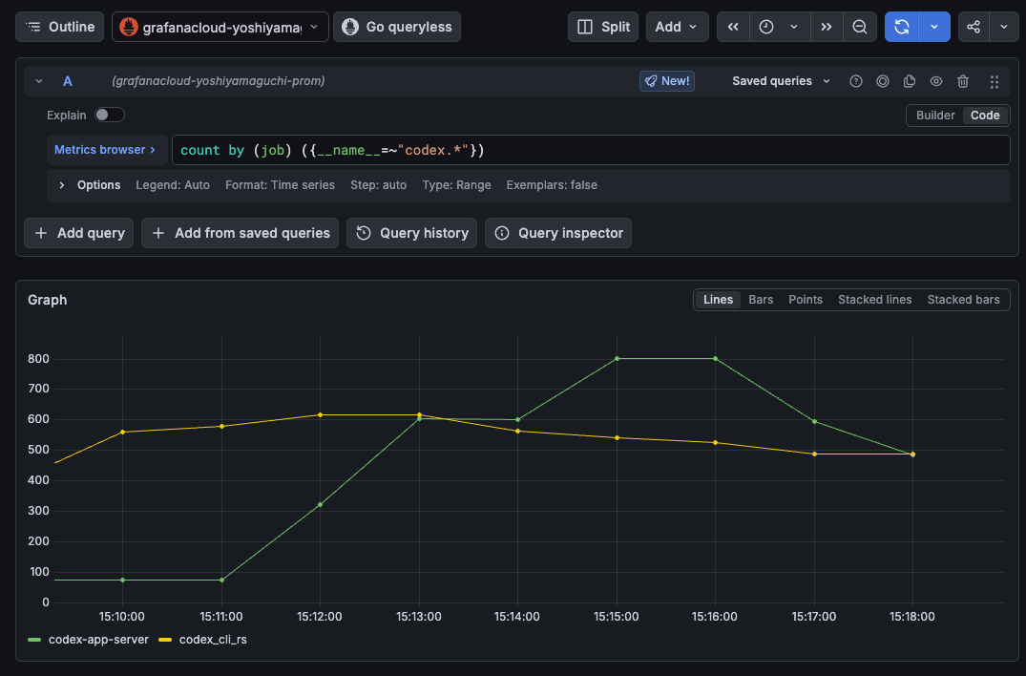Image resolution: width=1026 pixels, height=676 pixels.
Task: Add from saved queries
Action: tap(240, 233)
